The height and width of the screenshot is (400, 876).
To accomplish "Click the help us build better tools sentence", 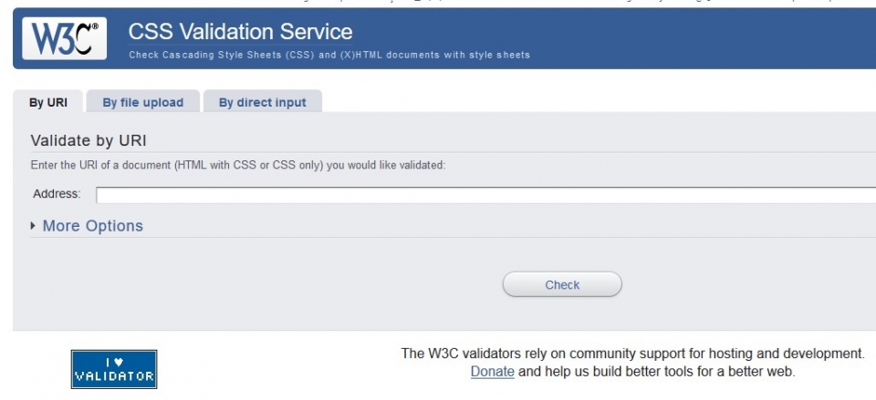I will coord(657,372).
